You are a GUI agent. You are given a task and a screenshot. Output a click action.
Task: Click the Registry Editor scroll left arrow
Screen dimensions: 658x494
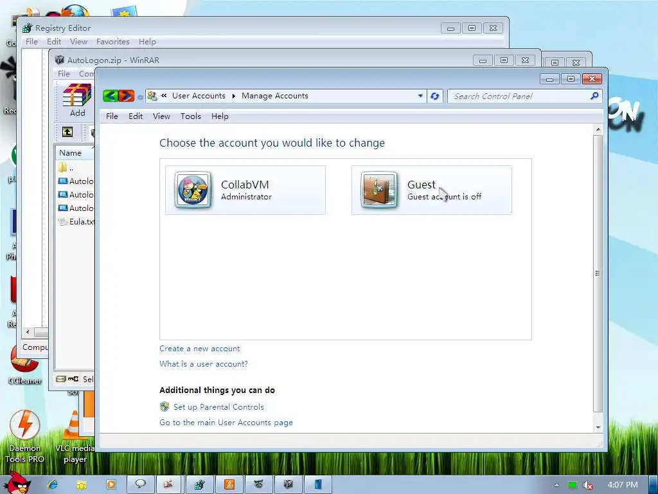pyautogui.click(x=28, y=333)
